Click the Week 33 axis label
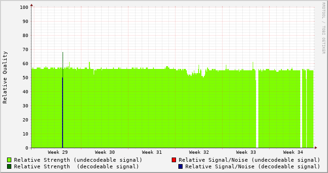328x173 pixels. [246, 152]
